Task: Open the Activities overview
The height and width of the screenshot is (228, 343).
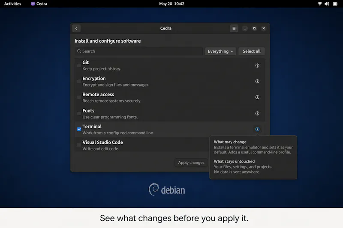Action: pos(13,4)
